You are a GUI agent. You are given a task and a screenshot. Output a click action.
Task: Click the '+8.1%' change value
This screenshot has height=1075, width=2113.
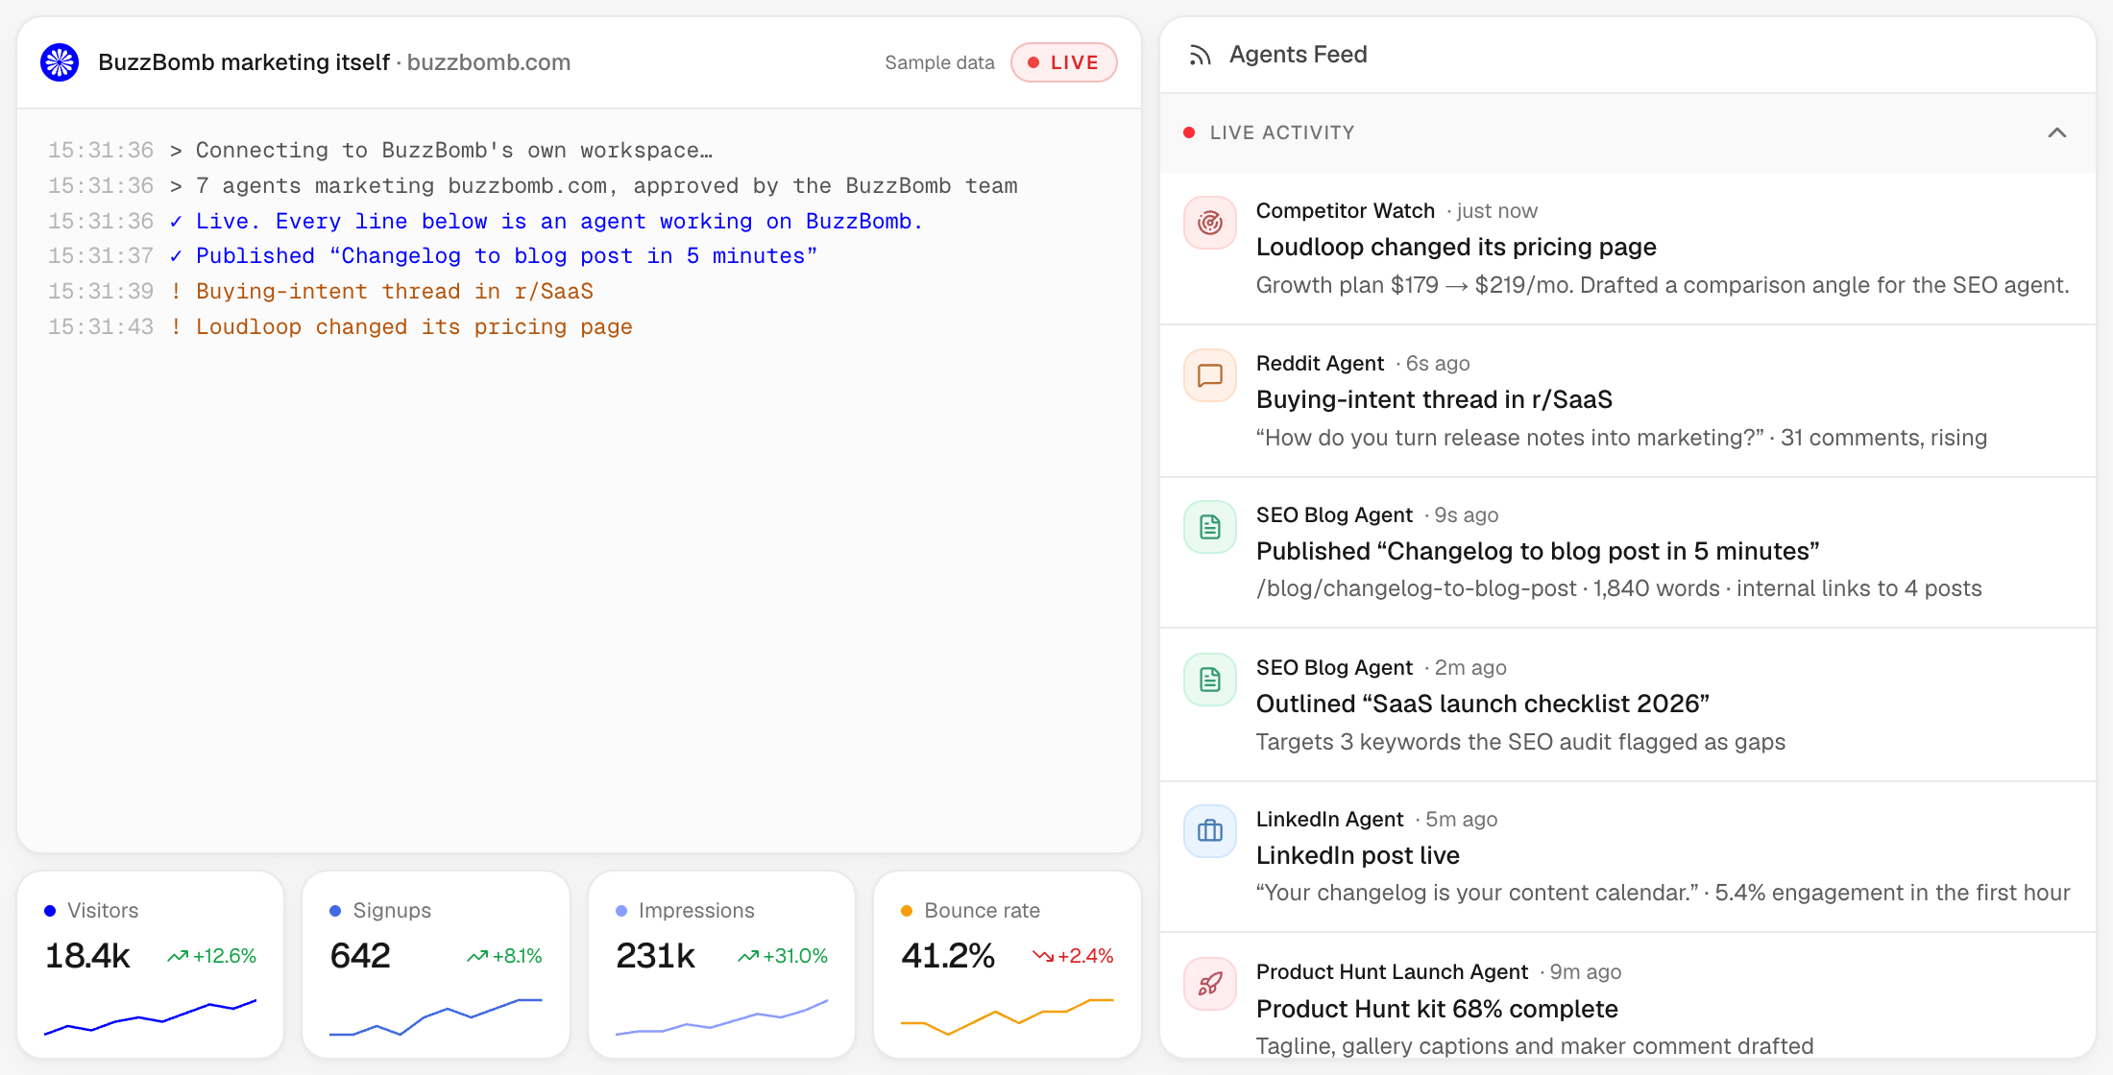pyautogui.click(x=518, y=956)
